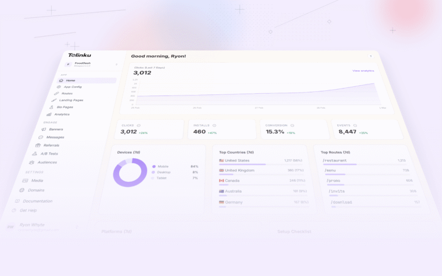The width and height of the screenshot is (442, 276).
Task: Click the Setup Checklist heading
Action: click(294, 232)
